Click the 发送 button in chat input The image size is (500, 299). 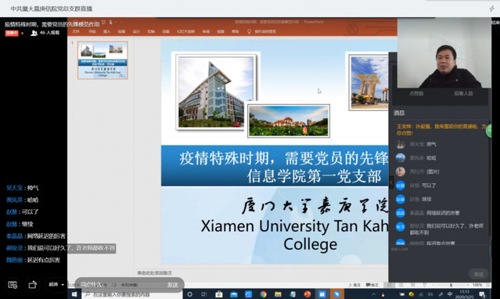[172, 285]
